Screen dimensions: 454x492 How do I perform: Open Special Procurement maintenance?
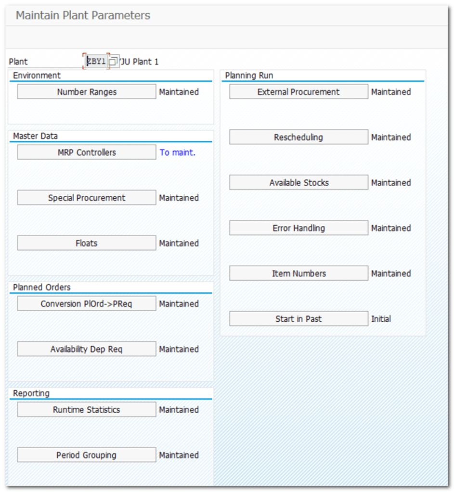(x=87, y=198)
